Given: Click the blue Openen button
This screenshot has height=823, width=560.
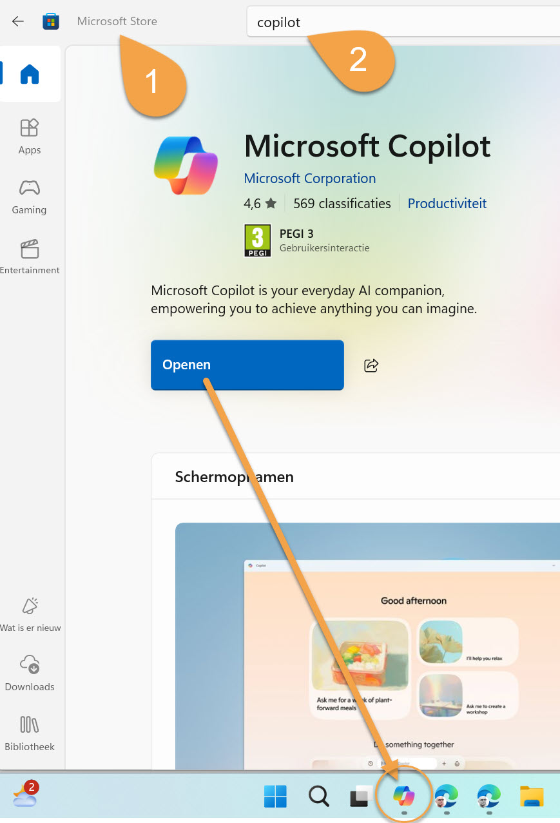Looking at the screenshot, I should coord(247,365).
